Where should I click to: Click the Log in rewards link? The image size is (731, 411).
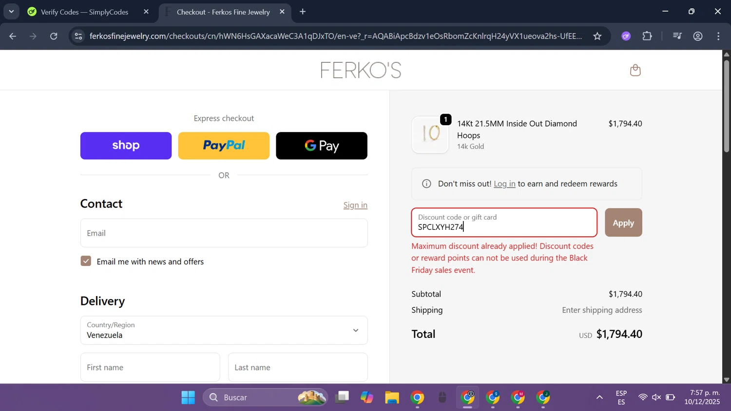pos(504,184)
